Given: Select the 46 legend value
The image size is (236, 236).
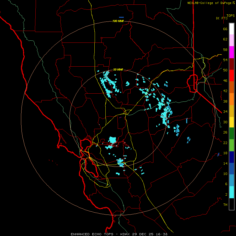Looking at the screenshot, I should [225, 81].
